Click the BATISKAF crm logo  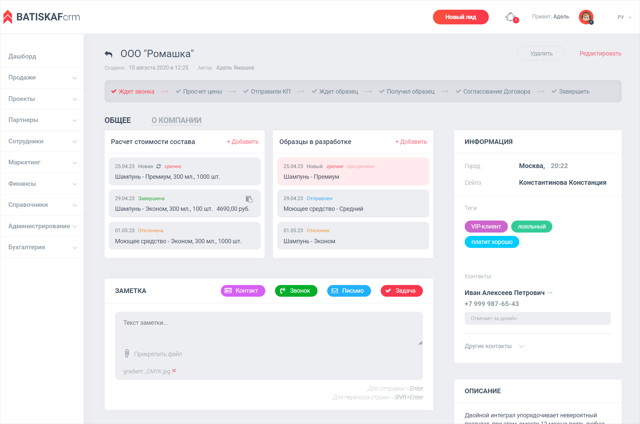[42, 17]
